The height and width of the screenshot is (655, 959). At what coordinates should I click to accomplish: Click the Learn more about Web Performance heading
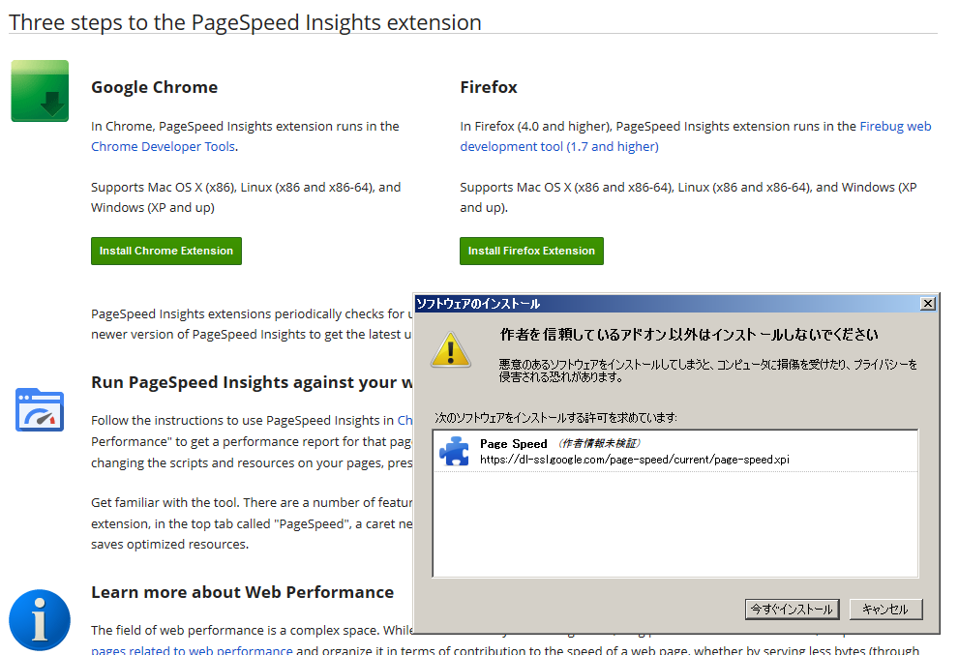(x=242, y=592)
